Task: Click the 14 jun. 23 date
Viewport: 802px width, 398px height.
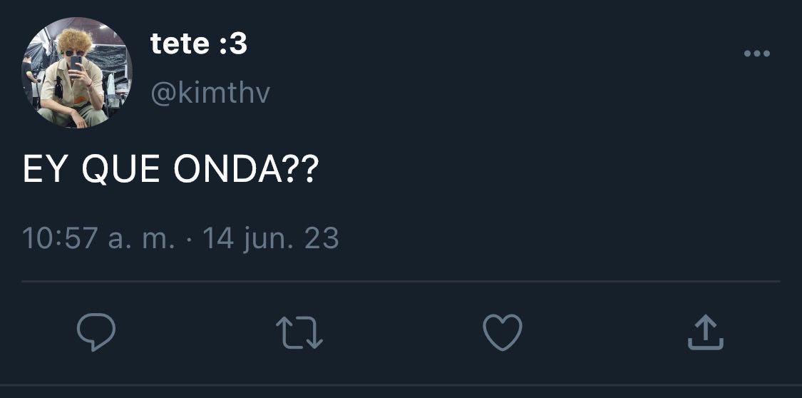Action: pyautogui.click(x=271, y=238)
